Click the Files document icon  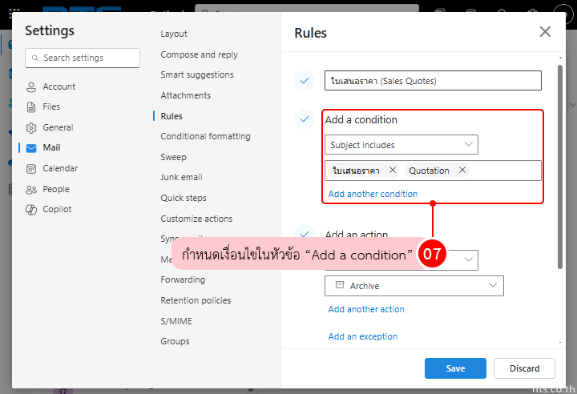[x=31, y=107]
